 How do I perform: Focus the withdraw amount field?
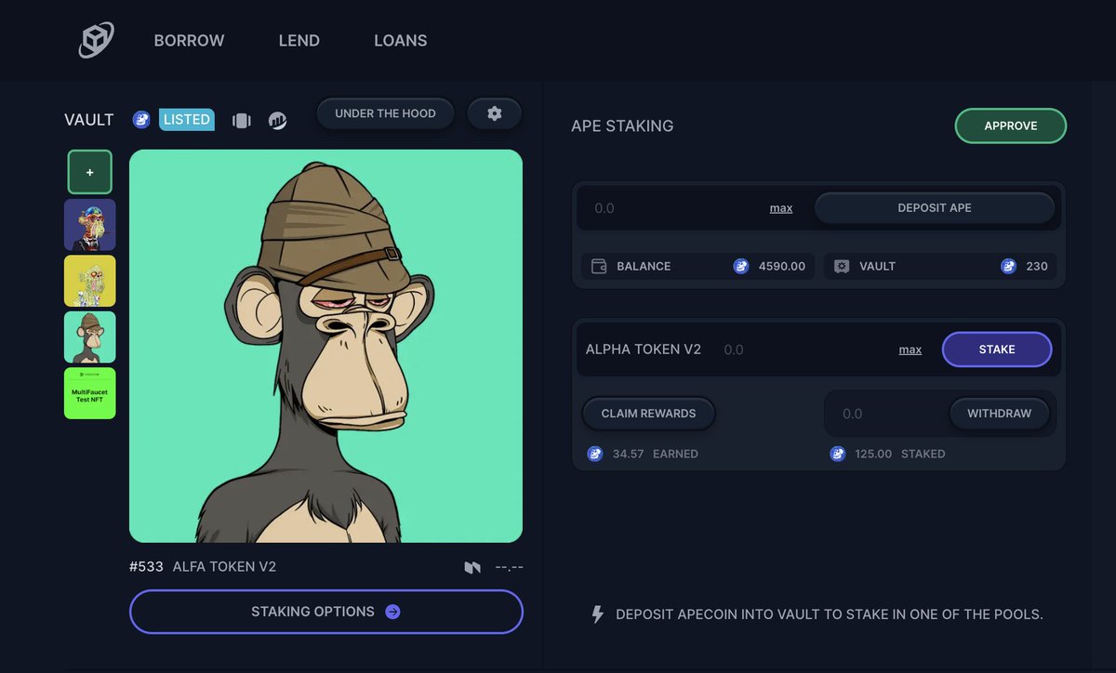(888, 414)
